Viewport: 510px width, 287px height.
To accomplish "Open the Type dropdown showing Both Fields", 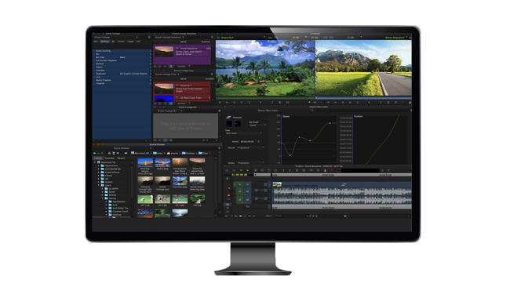I will (243, 133).
